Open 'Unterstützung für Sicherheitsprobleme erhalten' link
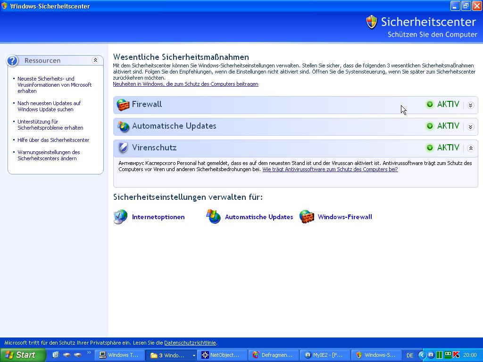The image size is (483, 362). 50,124
